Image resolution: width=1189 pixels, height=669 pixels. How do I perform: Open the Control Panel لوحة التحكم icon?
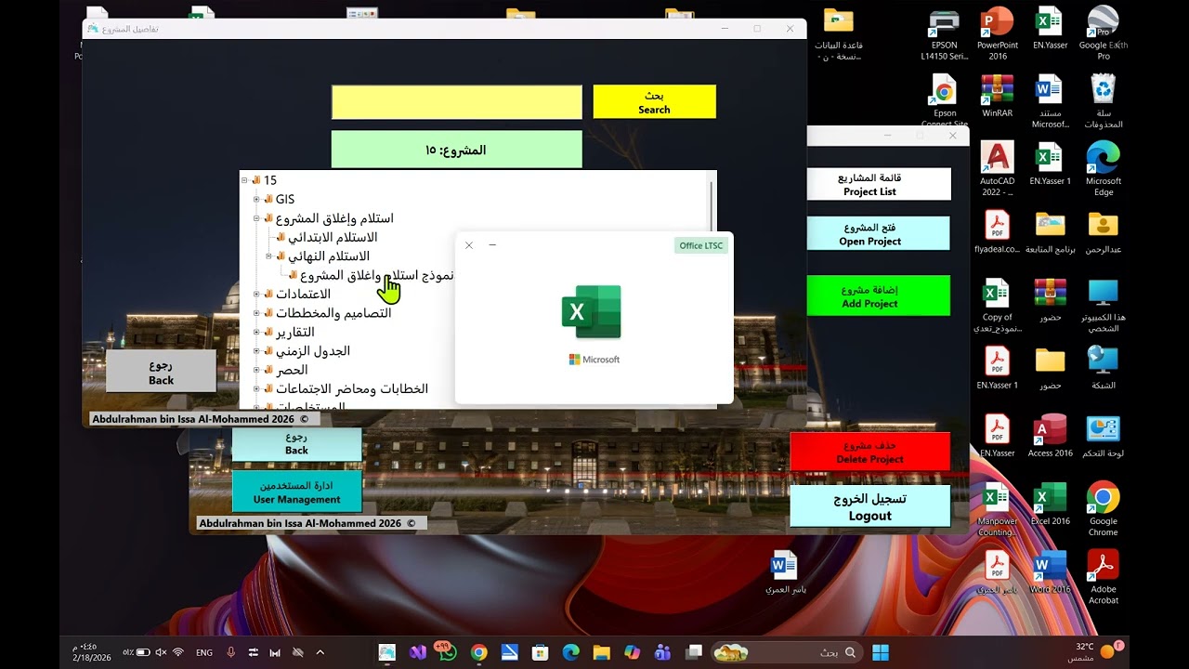pos(1103,436)
